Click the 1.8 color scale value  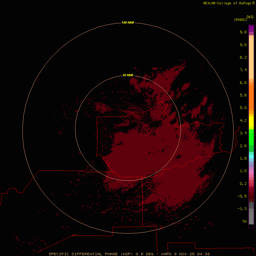243,158
